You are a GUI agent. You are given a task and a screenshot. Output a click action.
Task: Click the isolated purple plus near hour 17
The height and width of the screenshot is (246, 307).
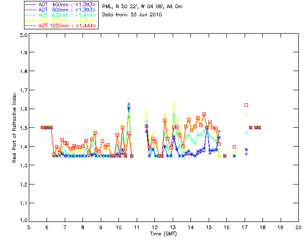tap(246, 154)
